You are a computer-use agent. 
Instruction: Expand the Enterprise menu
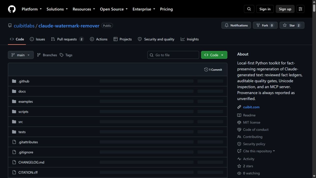point(144,9)
